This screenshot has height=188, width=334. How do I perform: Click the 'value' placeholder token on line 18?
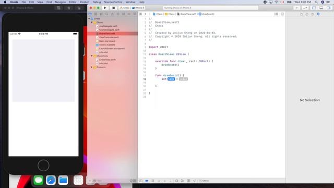(183, 79)
